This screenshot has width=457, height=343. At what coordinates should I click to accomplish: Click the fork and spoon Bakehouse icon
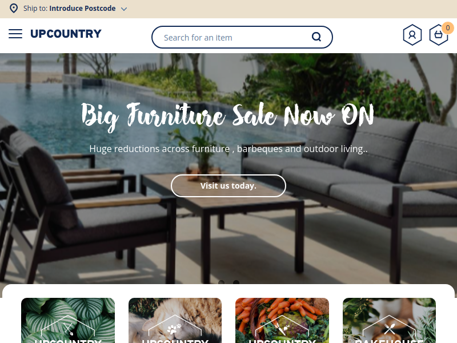tap(389, 329)
